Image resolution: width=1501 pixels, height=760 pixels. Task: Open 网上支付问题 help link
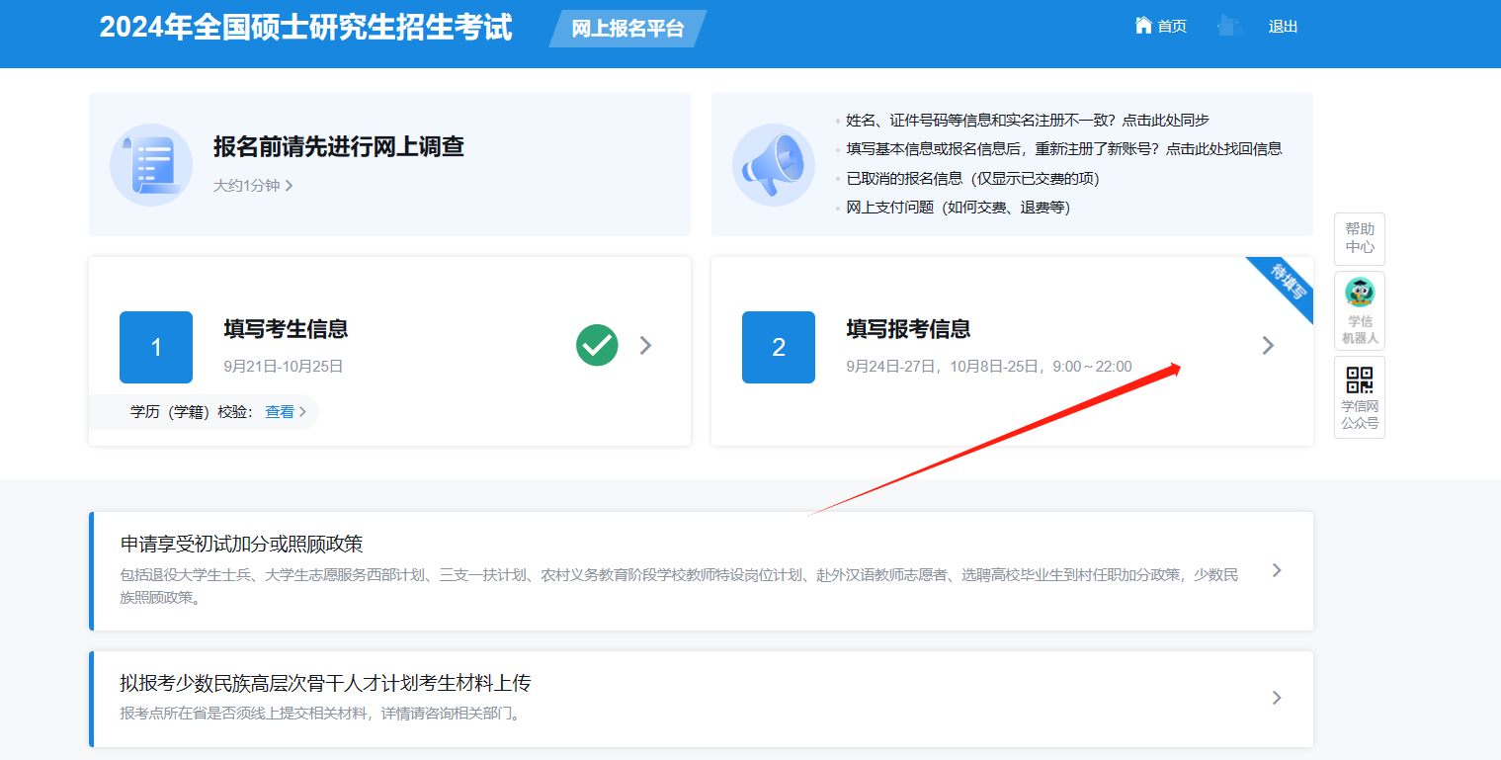958,208
